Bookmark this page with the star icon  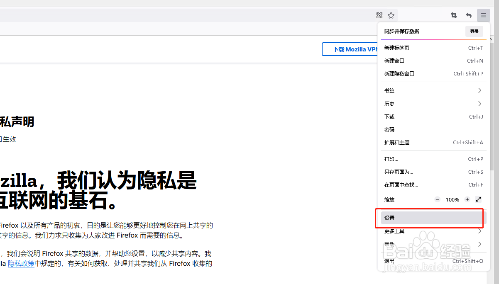pyautogui.click(x=391, y=15)
